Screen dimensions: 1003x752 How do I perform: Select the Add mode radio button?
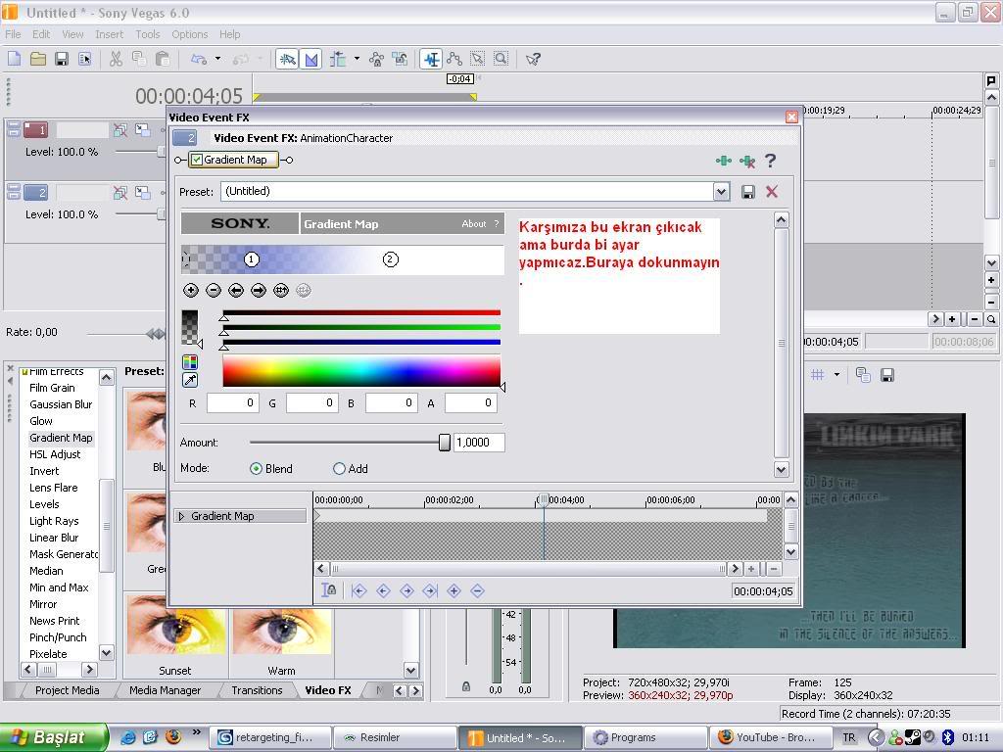coord(339,469)
